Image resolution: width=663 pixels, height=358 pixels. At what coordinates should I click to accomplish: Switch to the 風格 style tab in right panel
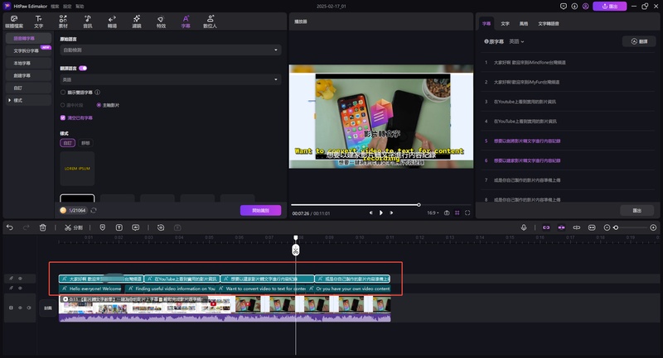click(524, 24)
